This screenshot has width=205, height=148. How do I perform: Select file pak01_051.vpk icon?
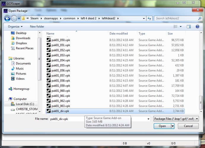click(49, 45)
